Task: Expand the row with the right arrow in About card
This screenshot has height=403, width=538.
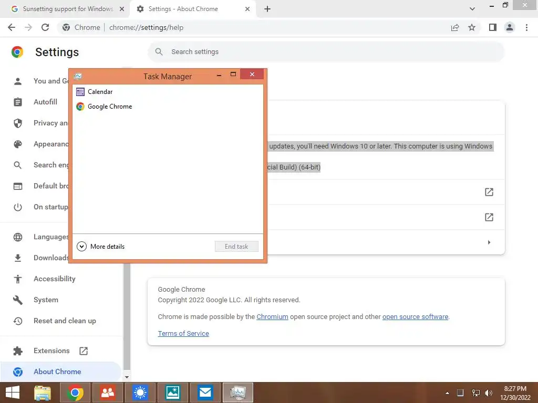Action: coord(489,242)
